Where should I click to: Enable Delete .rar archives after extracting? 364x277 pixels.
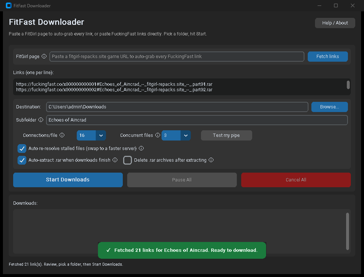(128, 160)
